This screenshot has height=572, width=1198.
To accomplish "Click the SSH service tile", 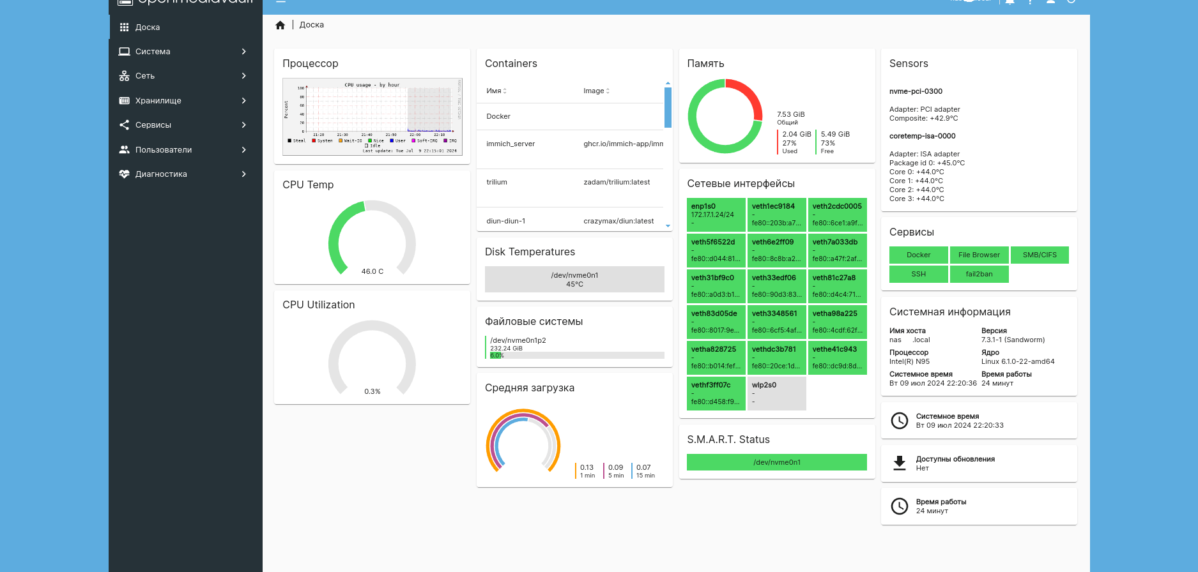I will pyautogui.click(x=918, y=275).
